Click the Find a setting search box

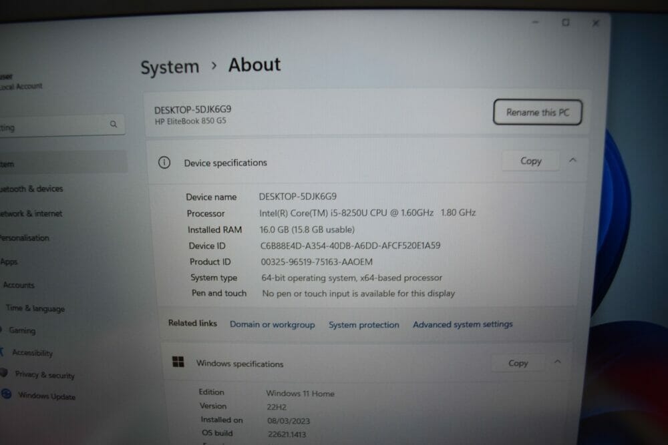click(62, 125)
